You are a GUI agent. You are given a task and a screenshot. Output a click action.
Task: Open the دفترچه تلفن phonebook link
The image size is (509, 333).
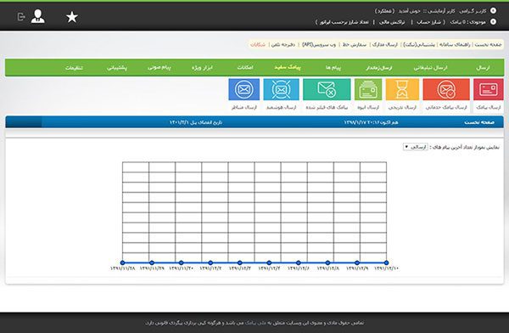(x=283, y=44)
